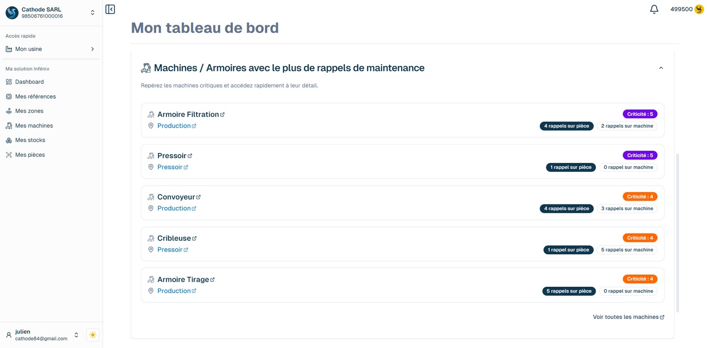Expand the Mon usine submenu arrow
The image size is (707, 348).
(92, 49)
